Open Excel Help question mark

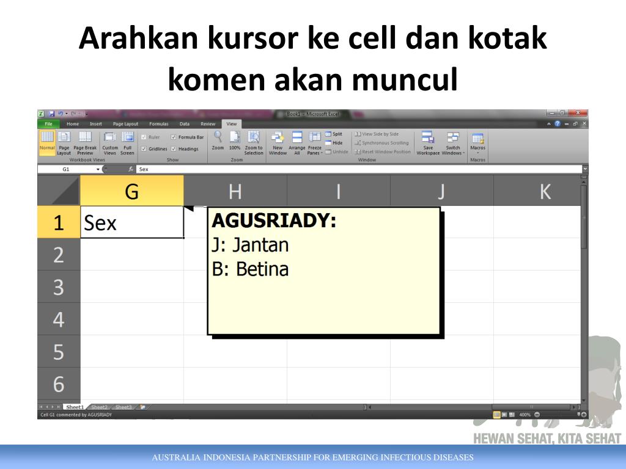click(558, 124)
